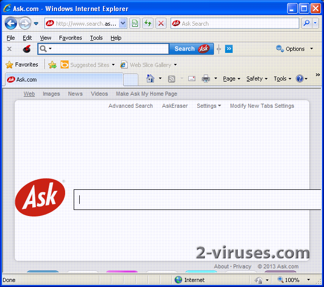This screenshot has width=324, height=287.
Task: Click the Advanced Search link
Action: click(x=131, y=106)
